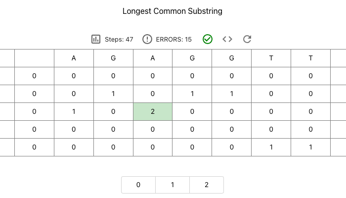Select the highlighted green cell containing 2
Screen dimensions: 346x198
point(153,111)
